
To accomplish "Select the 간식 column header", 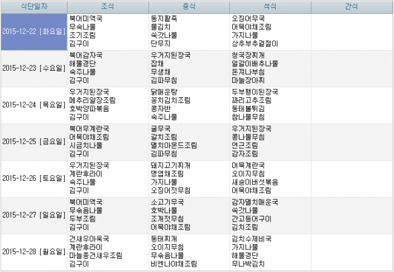I will coord(351,6).
